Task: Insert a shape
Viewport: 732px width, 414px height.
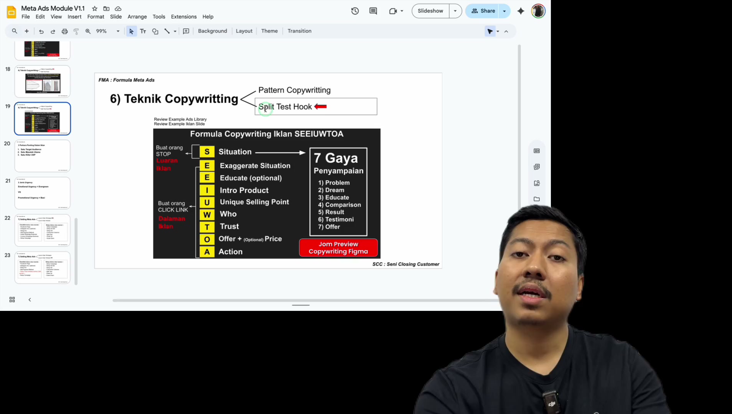Action: pyautogui.click(x=155, y=31)
